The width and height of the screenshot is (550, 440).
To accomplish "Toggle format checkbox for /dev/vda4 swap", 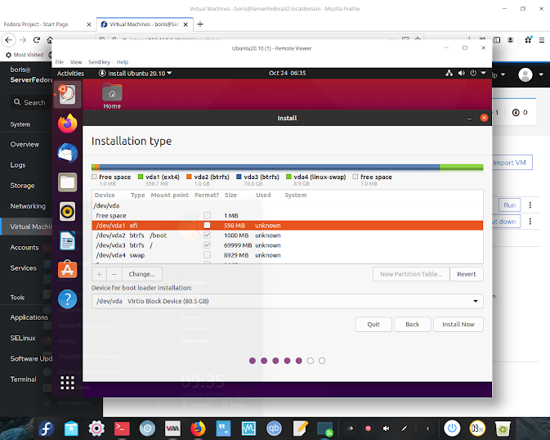I will coord(207,254).
